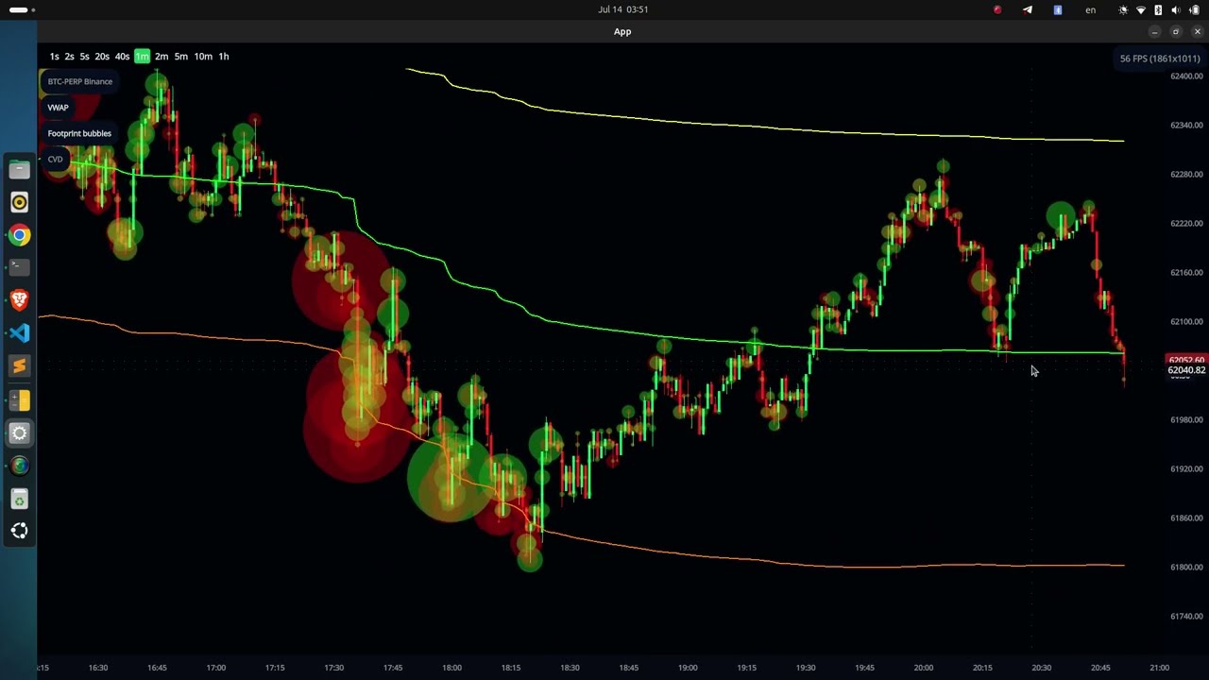Select the 1s timeframe
Screen dimensions: 1209x680
coord(54,57)
